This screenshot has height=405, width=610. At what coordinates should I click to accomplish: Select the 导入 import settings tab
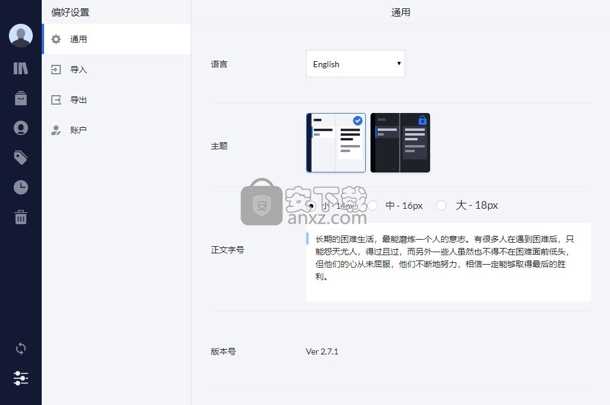coord(117,70)
